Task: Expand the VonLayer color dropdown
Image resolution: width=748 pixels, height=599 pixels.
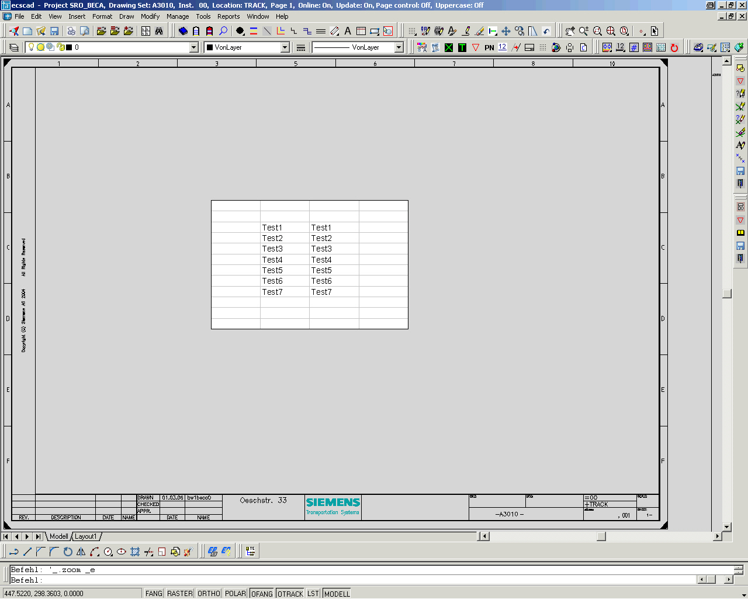Action: point(285,47)
